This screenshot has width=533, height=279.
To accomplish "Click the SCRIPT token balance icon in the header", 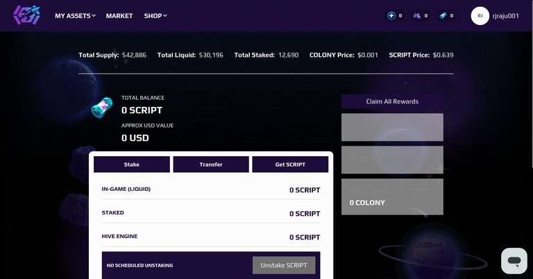I will pyautogui.click(x=443, y=16).
